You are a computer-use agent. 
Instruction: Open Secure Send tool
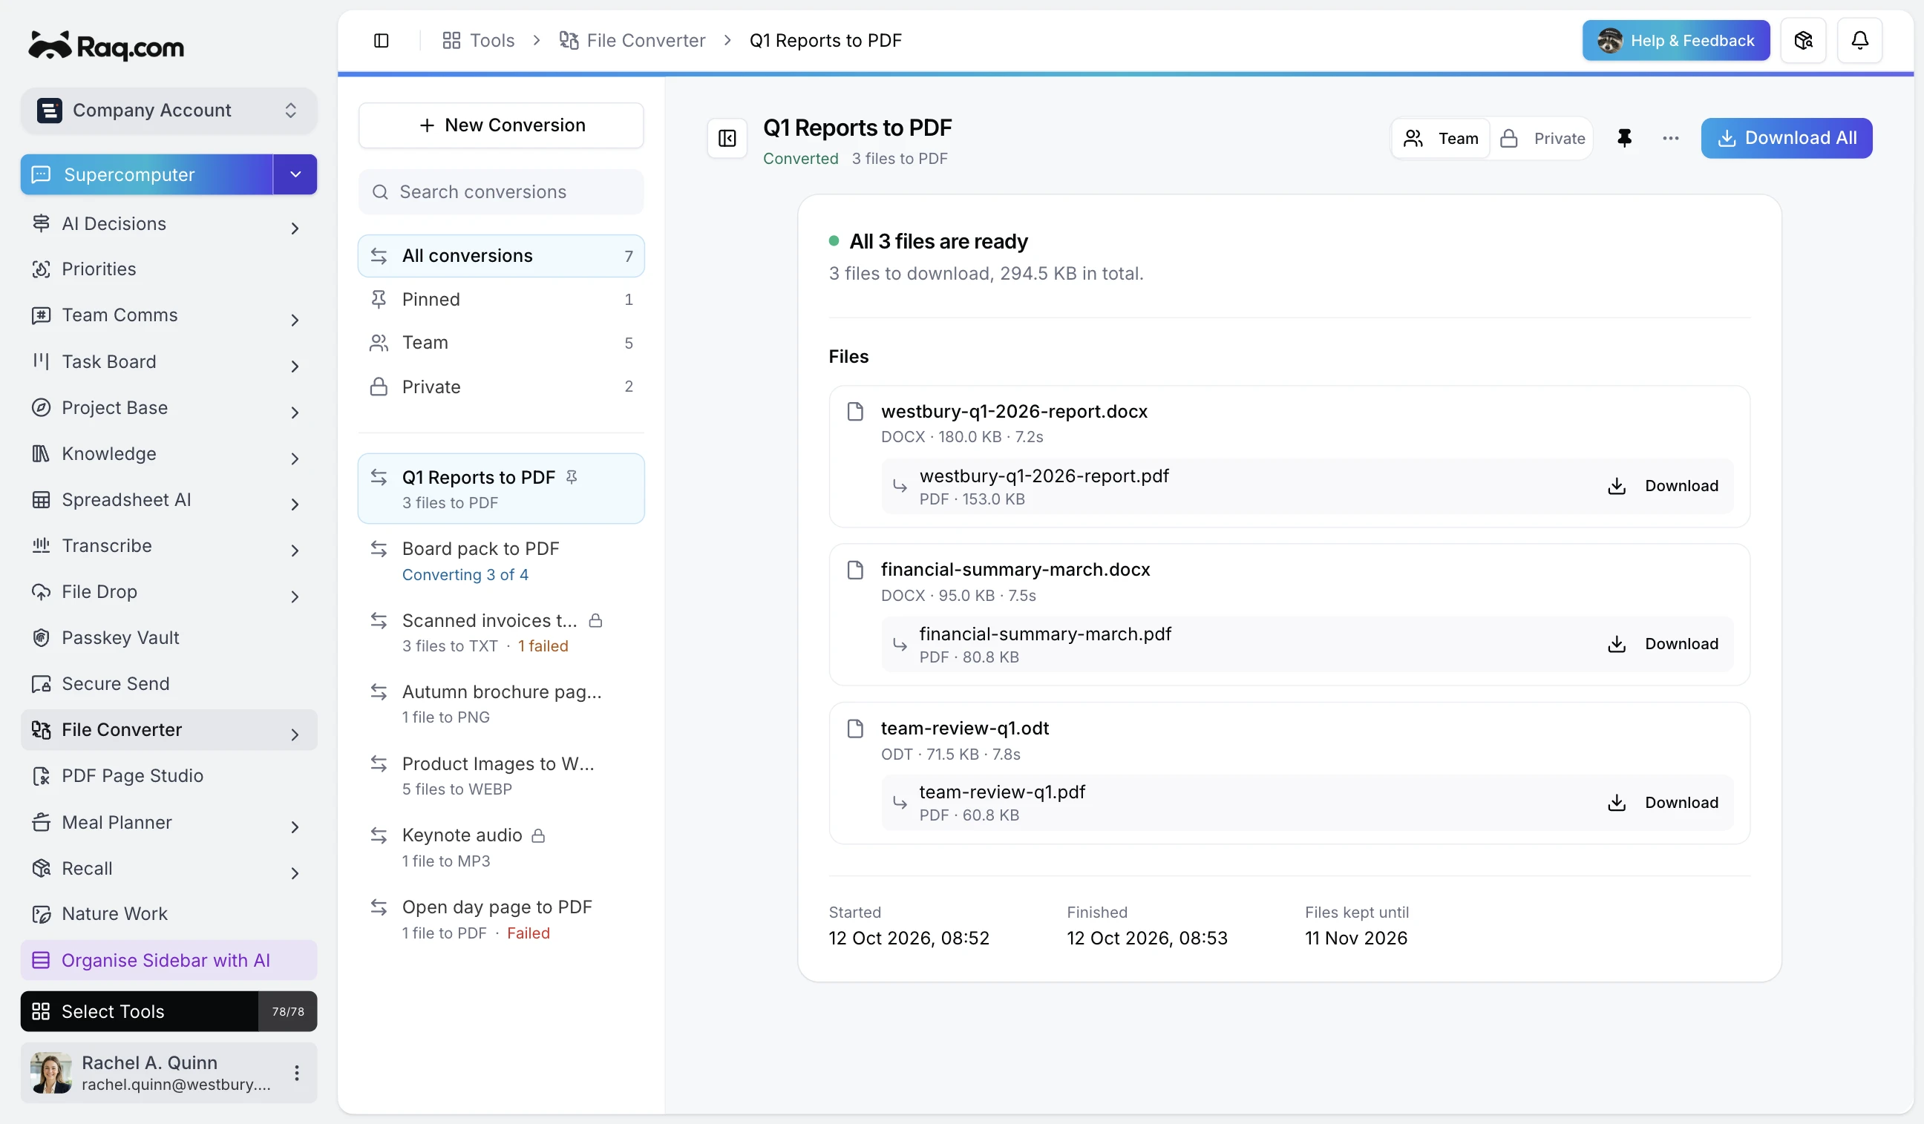click(x=168, y=684)
